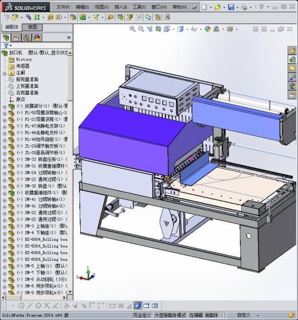
Task: Click the View Settings monitor icon
Action: (230, 29)
